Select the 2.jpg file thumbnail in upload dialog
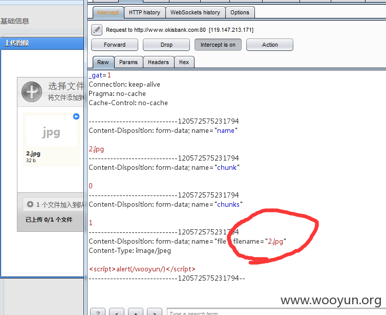This screenshot has width=386, height=315. click(52, 140)
